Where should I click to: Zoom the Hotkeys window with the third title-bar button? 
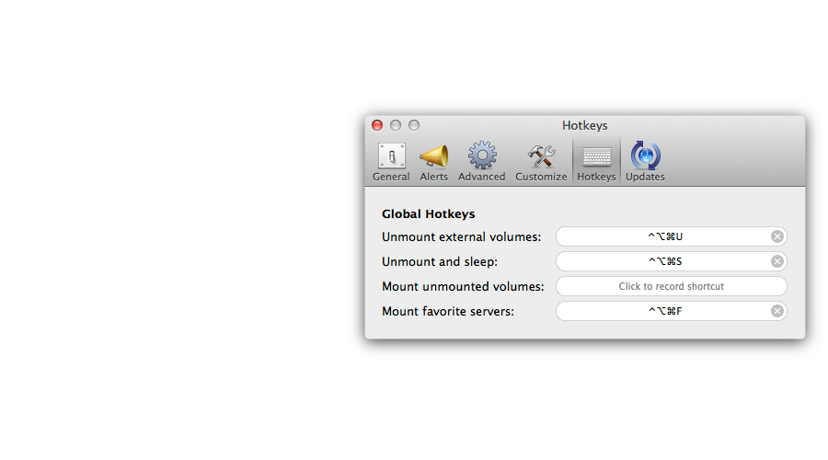click(x=414, y=125)
